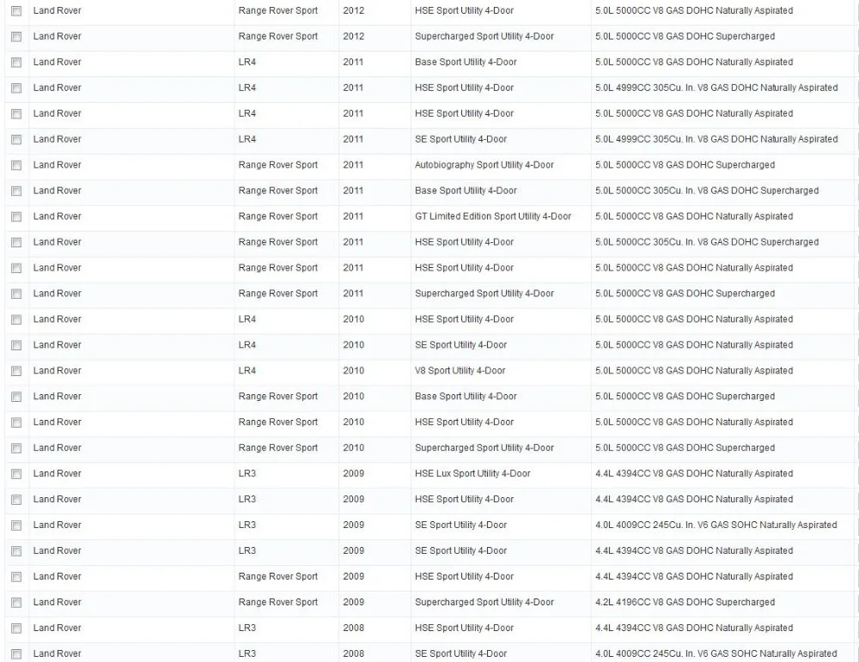Click 'LR3' model in 2009 HSE Lux row

(247, 474)
